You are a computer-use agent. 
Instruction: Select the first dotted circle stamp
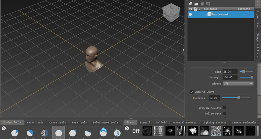tap(147, 131)
